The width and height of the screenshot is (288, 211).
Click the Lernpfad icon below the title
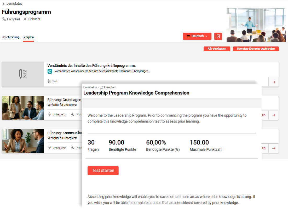pyautogui.click(x=4, y=19)
